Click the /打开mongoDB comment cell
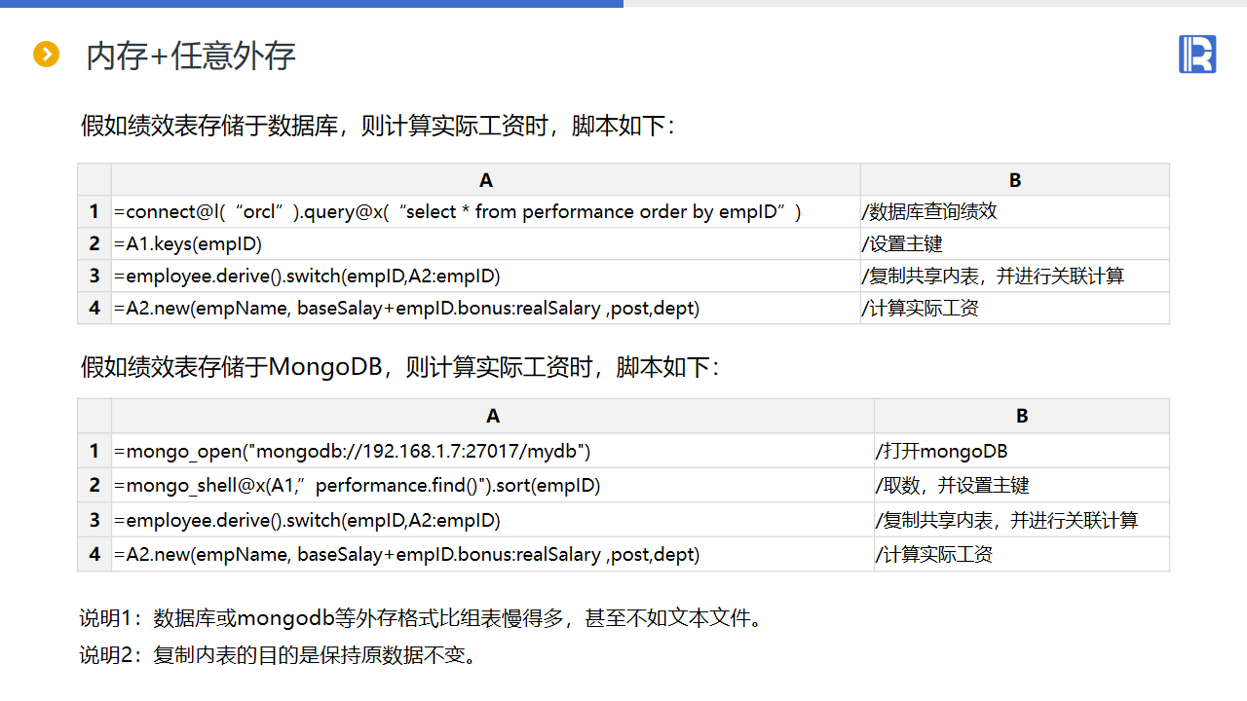The height and width of the screenshot is (701, 1247). (941, 452)
